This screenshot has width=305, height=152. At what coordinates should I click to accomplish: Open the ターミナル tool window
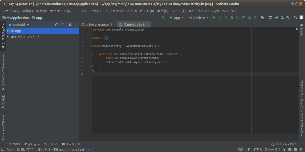[71, 144]
